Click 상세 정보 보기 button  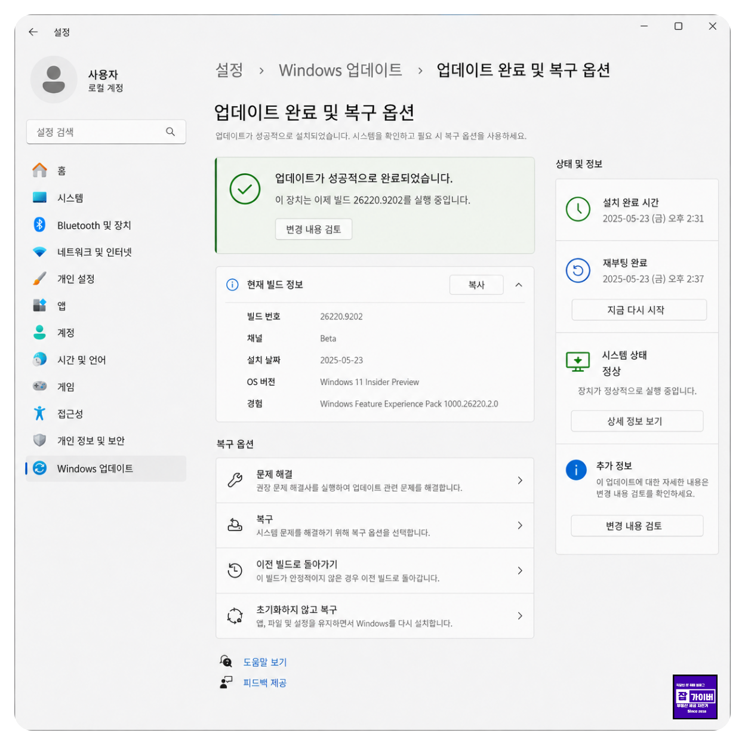[x=637, y=421]
